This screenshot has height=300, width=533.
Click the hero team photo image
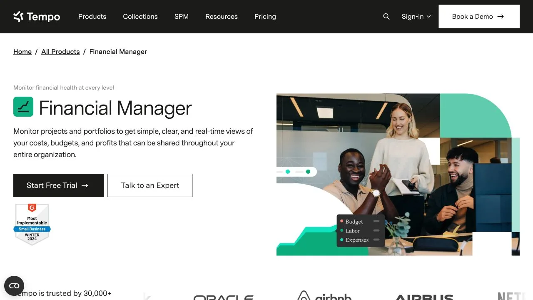pos(398,174)
